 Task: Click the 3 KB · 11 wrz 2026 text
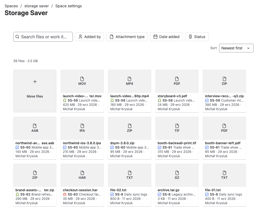tap(172, 199)
